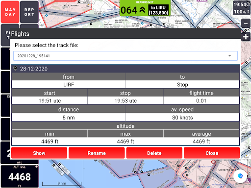Delete the selected track file

click(154, 153)
